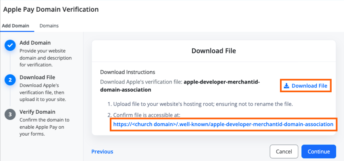
Task: Click the download arrow icon
Action: click(286, 86)
